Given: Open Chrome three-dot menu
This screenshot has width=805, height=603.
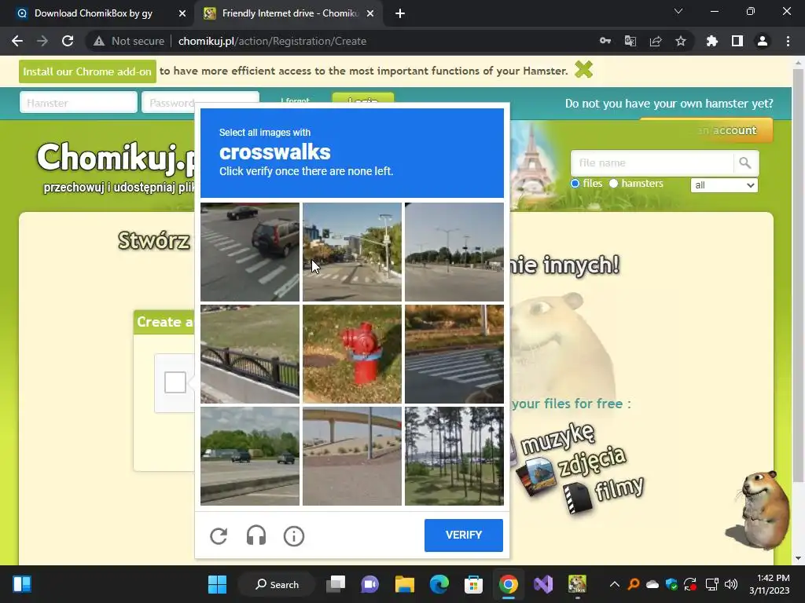Looking at the screenshot, I should click(788, 41).
